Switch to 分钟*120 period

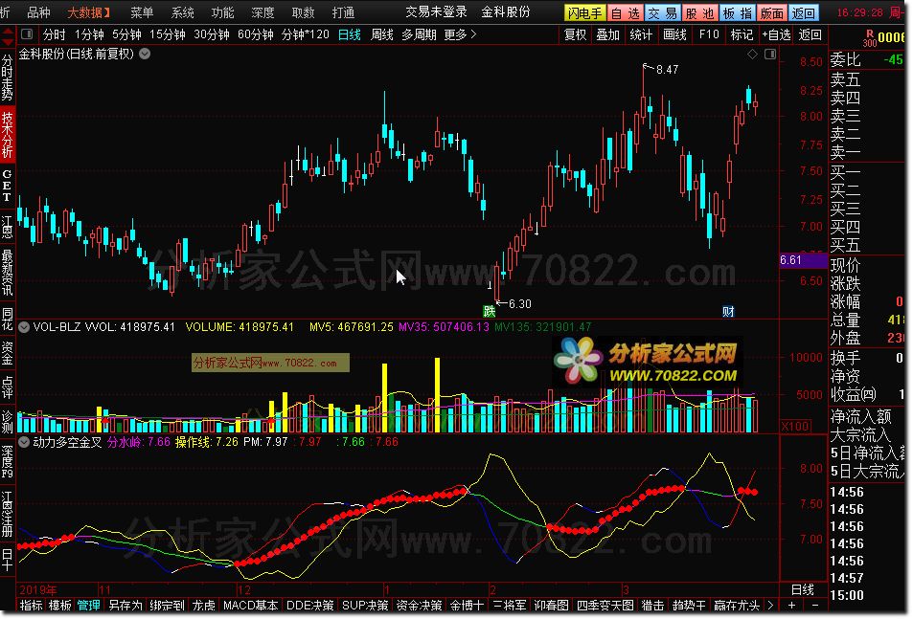click(x=305, y=34)
